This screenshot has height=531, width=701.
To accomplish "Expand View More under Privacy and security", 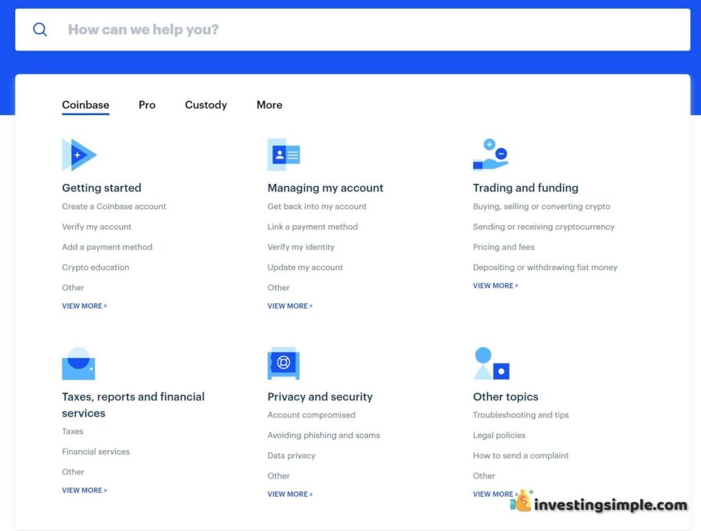I will coord(290,494).
